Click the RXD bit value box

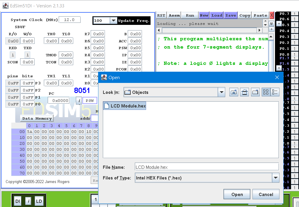[x=13, y=55]
